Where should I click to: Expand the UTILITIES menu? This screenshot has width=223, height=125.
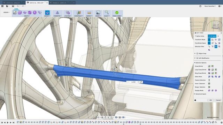tap(68, 16)
